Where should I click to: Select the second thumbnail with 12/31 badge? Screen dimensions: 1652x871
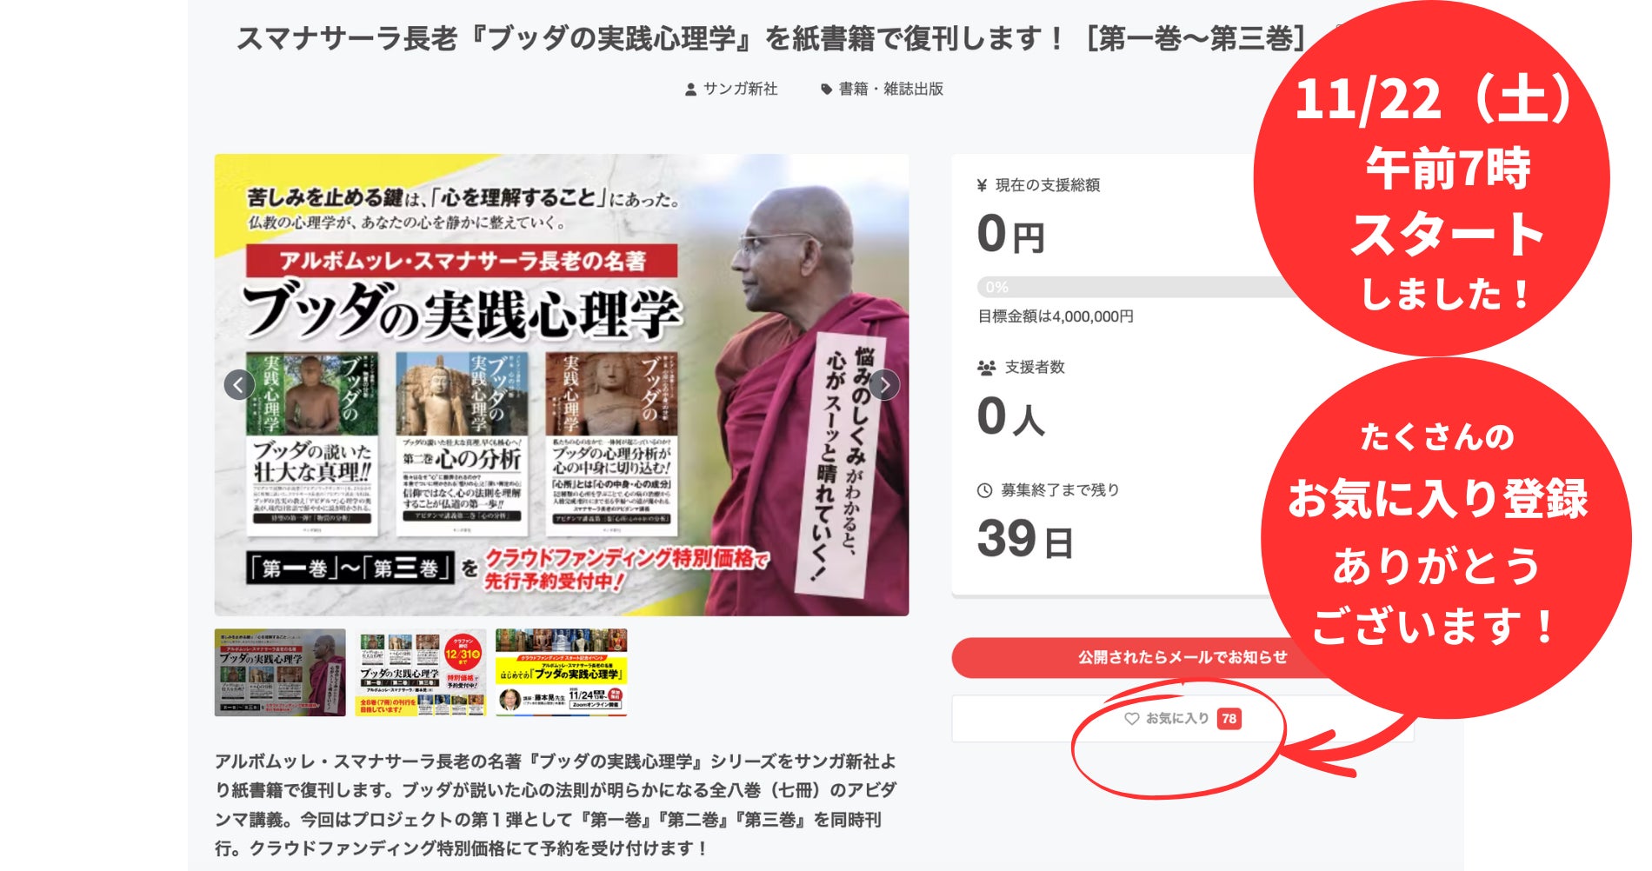point(421,673)
